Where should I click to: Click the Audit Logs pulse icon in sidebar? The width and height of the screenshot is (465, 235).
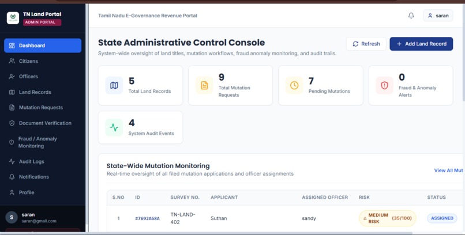click(12, 161)
